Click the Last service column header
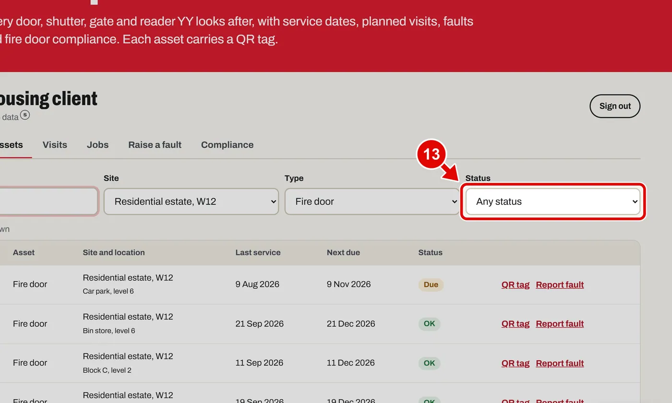672x403 pixels. click(258, 252)
